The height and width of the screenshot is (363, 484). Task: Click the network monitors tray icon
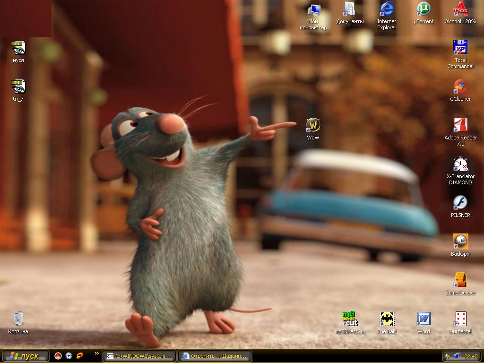point(457,356)
